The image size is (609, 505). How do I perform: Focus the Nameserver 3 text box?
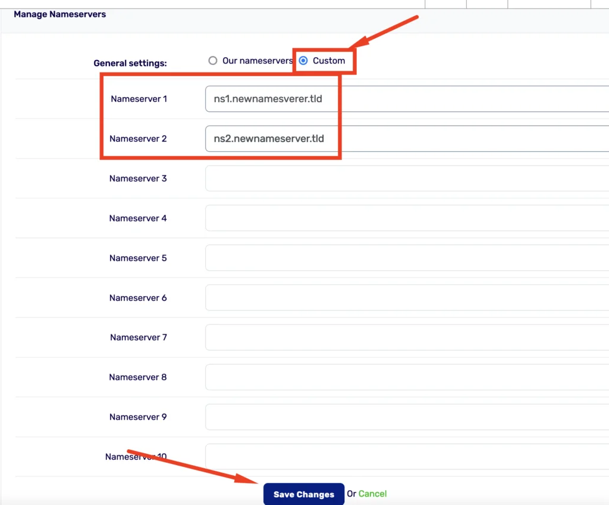point(407,178)
